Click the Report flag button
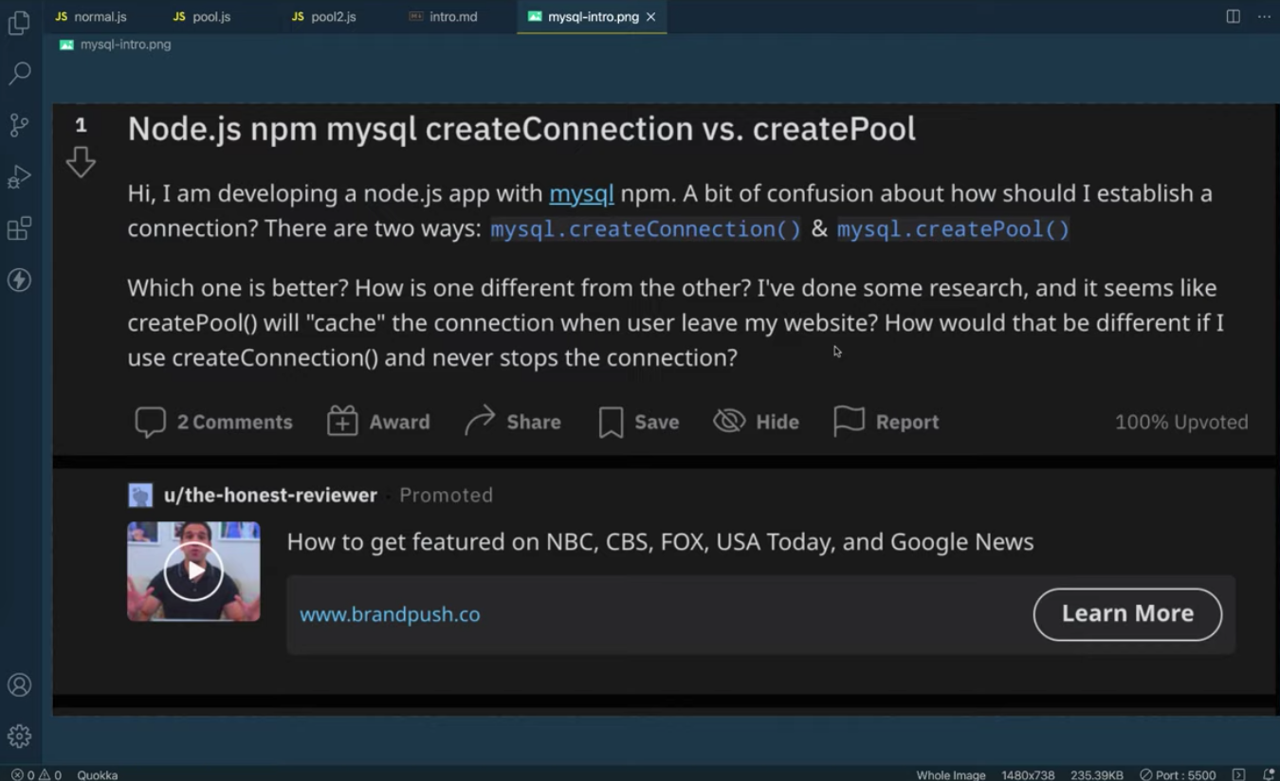 pos(887,422)
